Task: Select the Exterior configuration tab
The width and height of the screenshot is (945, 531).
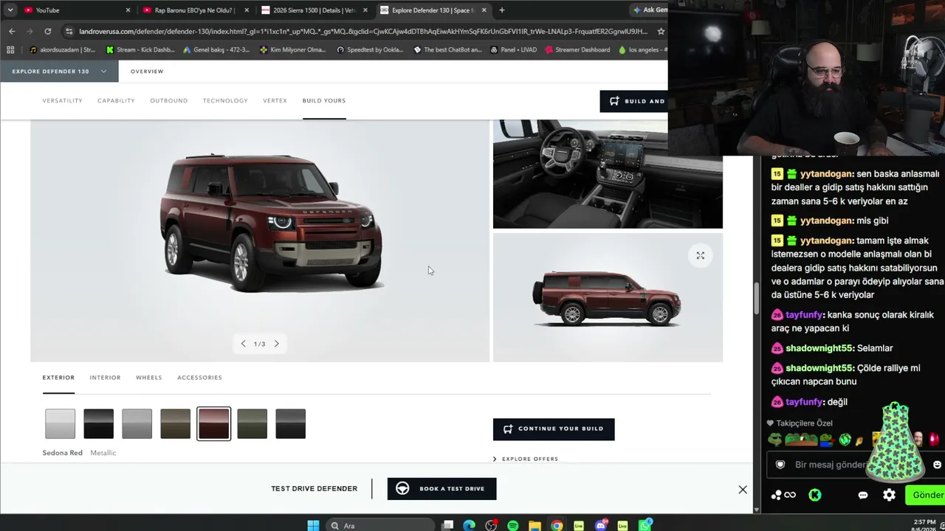Action: (x=58, y=378)
